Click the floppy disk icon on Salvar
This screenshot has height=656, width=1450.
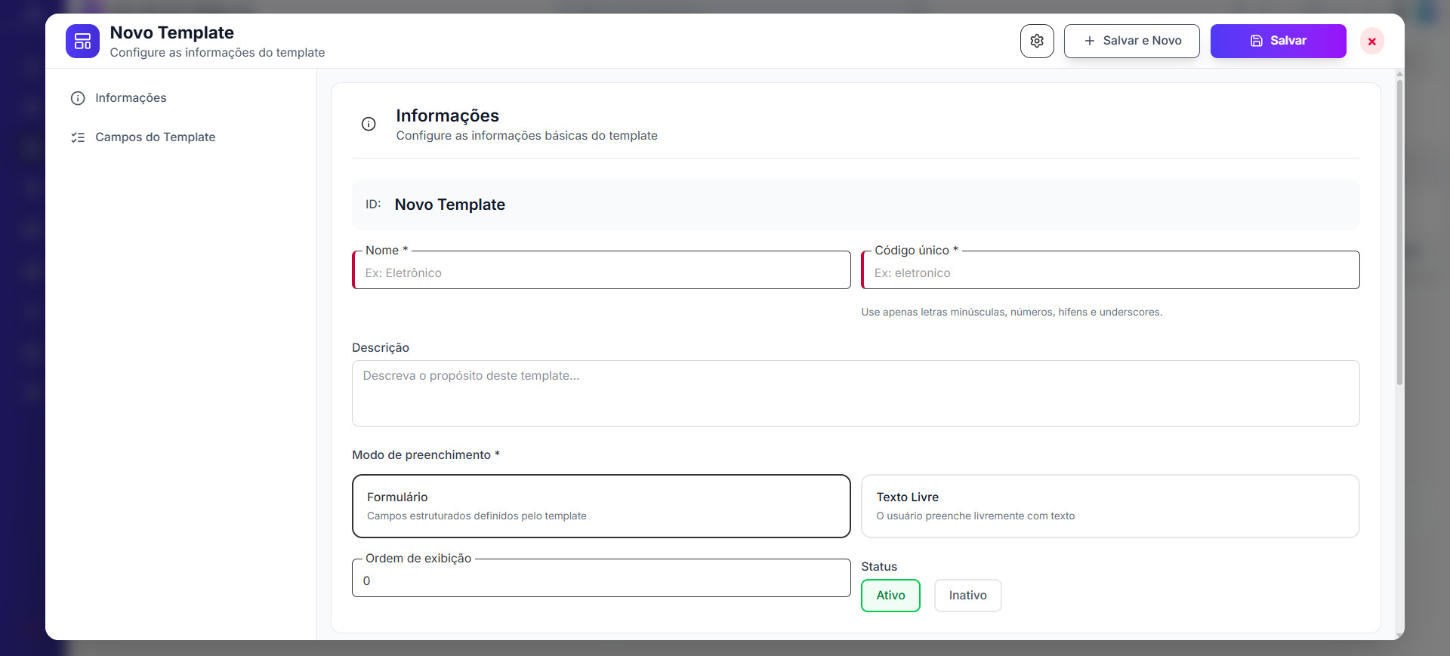click(1256, 41)
